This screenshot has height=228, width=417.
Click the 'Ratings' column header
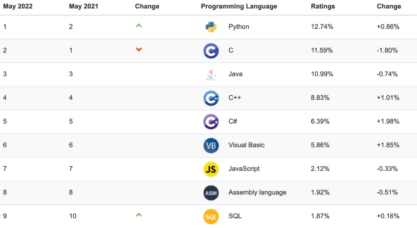pyautogui.click(x=323, y=7)
